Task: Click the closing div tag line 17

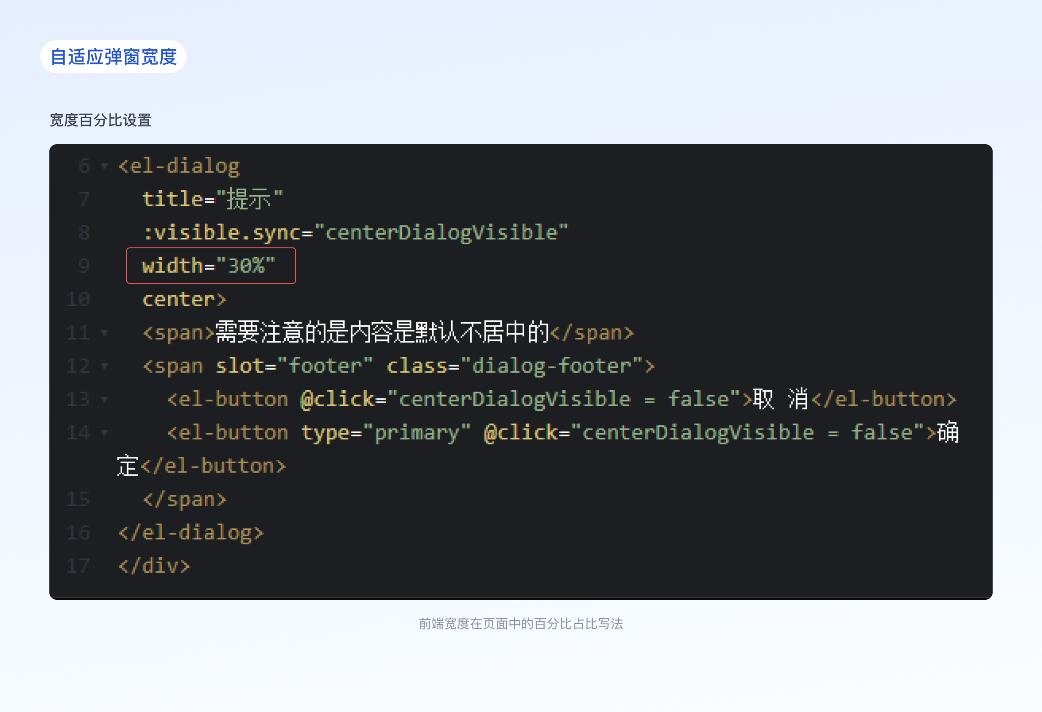Action: (x=154, y=566)
